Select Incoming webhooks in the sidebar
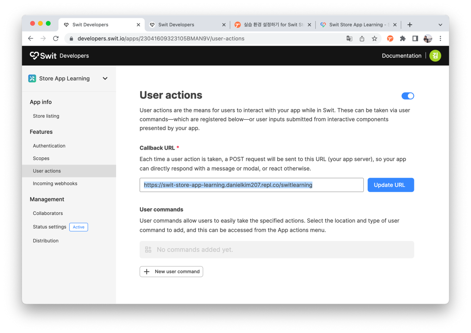The image size is (471, 333). tap(55, 183)
